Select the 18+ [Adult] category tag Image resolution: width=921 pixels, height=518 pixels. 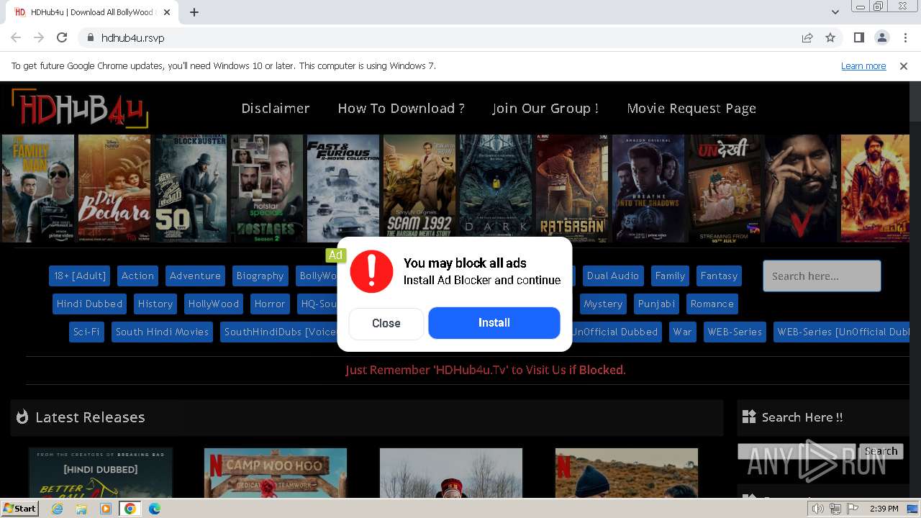coord(80,276)
